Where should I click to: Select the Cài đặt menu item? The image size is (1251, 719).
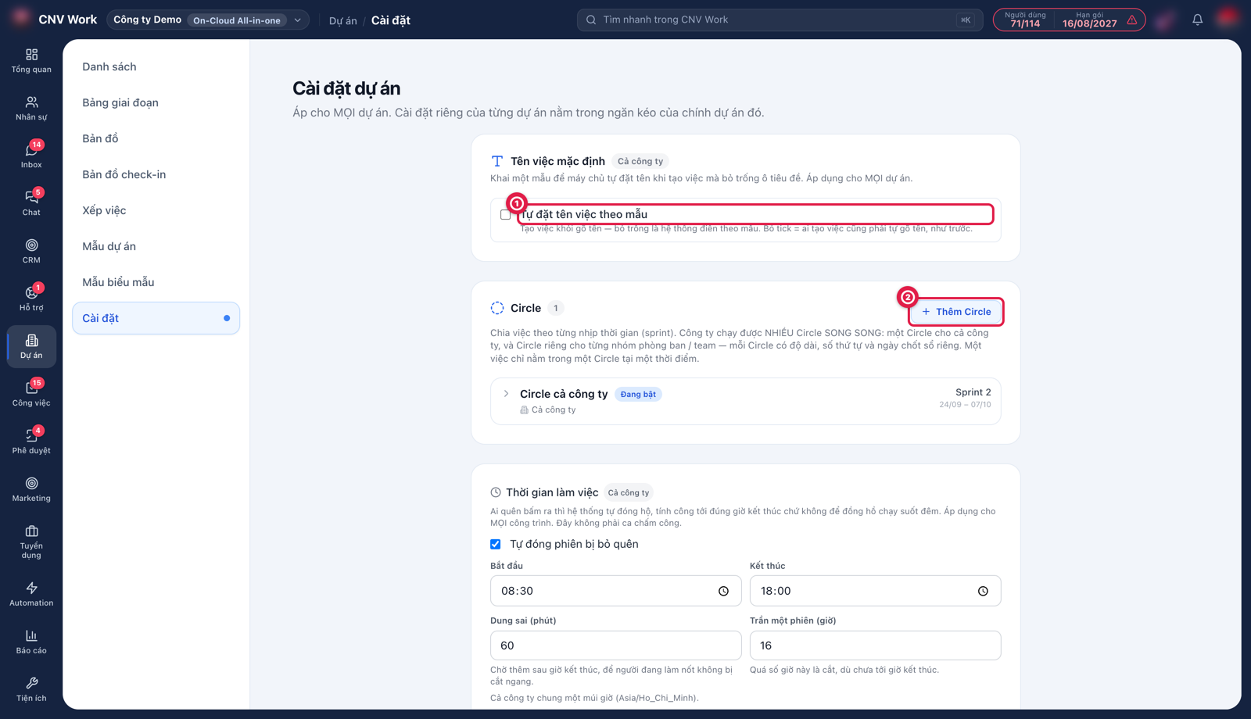(x=156, y=318)
